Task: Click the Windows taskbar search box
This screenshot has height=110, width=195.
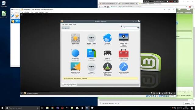Action: [22, 108]
